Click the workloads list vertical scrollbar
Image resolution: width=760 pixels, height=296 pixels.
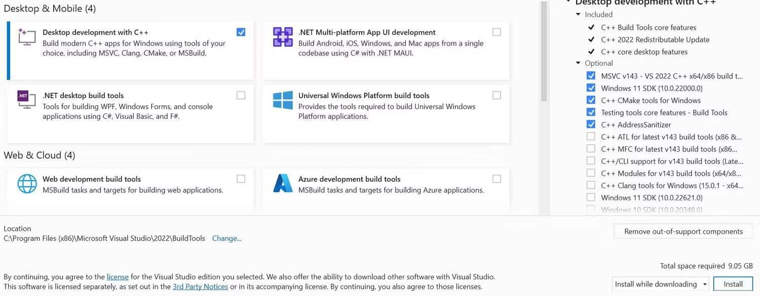(x=544, y=51)
